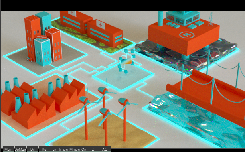Pick the floating drone in the center
245x152 pixels.
tap(126, 61)
